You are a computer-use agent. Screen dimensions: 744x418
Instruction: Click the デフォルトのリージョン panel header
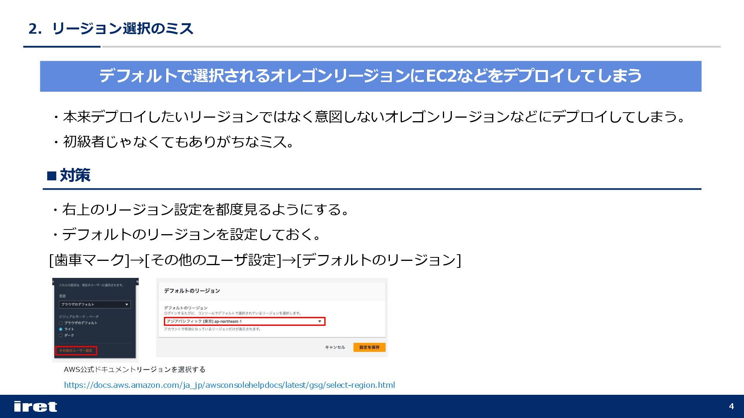coord(192,291)
